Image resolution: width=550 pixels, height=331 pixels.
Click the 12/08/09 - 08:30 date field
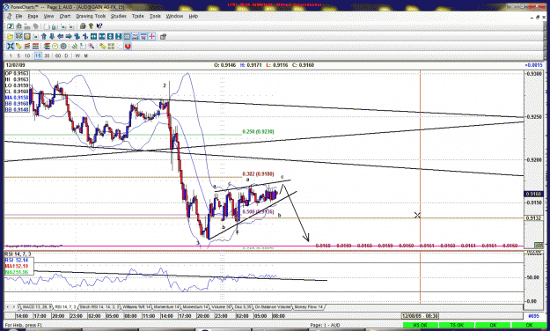421,316
